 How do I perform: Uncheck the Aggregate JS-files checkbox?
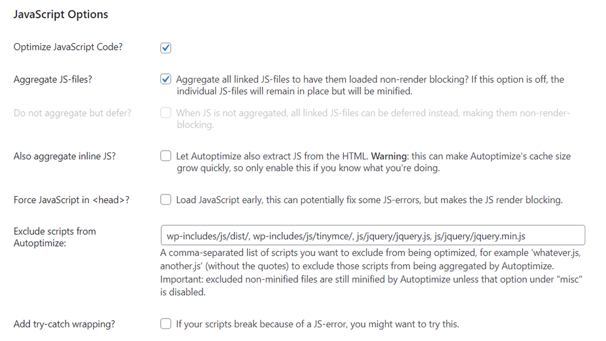(166, 80)
